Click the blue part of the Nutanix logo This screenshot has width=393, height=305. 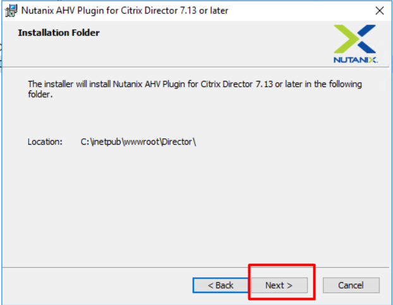pyautogui.click(x=366, y=39)
